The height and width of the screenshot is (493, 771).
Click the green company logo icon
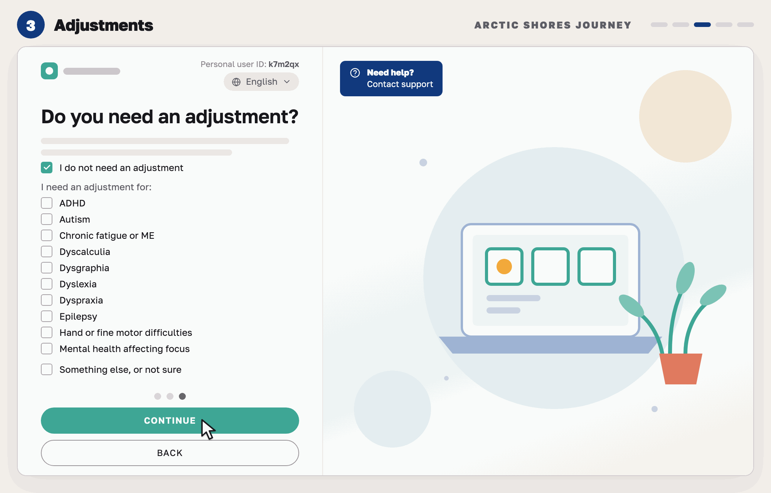coord(49,71)
